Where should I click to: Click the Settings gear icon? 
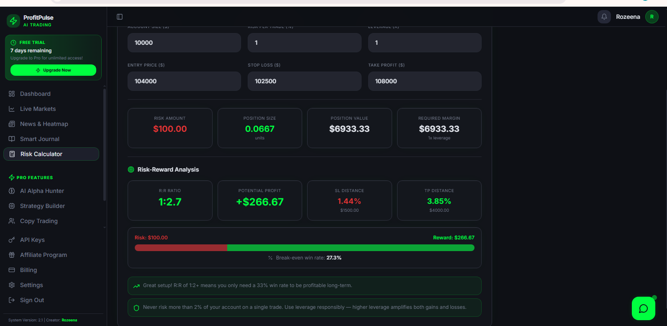pos(12,285)
